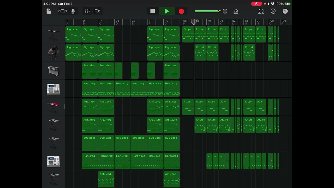Image resolution: width=334 pixels, height=188 pixels.
Task: Select the keyboard-on-stand track in the first row
Action: [x=53, y=34]
